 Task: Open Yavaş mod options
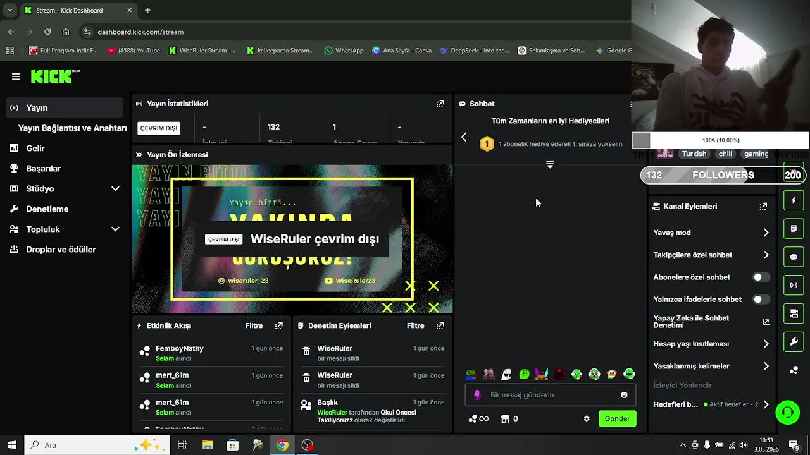[x=711, y=233]
